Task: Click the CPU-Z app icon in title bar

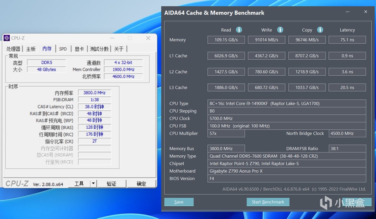Action: click(7, 38)
